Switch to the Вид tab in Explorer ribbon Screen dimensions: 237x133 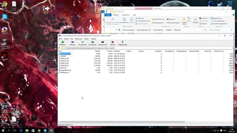[x=134, y=15]
